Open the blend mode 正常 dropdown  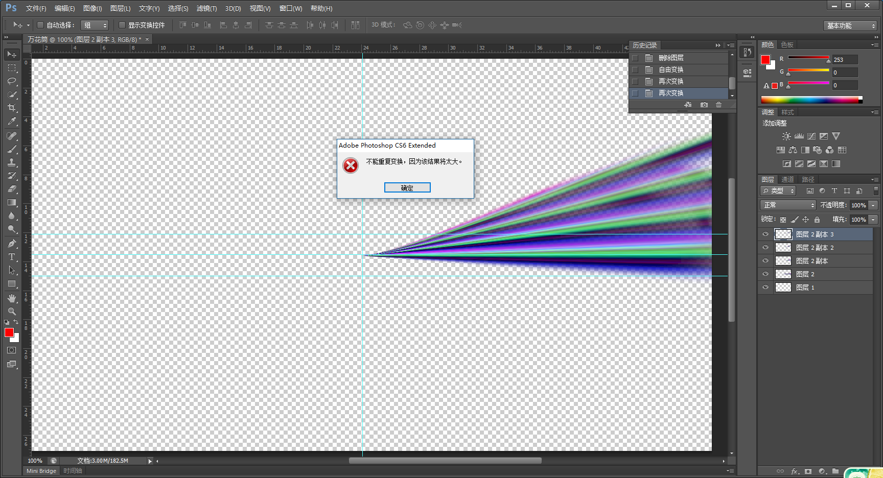point(788,205)
